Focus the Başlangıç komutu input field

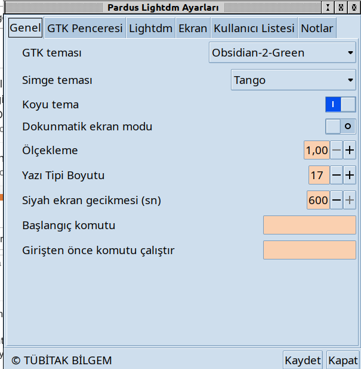309,226
